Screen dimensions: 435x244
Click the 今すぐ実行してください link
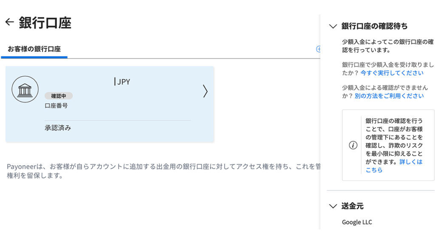[x=392, y=73]
